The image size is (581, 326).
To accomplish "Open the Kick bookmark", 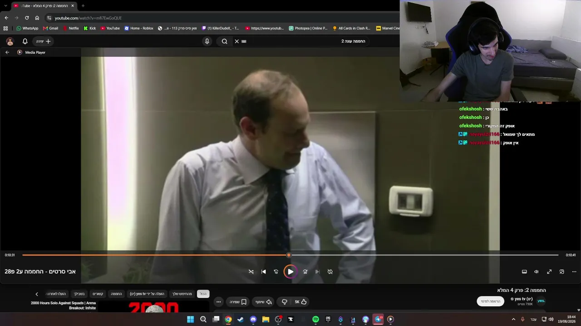I will (89, 28).
